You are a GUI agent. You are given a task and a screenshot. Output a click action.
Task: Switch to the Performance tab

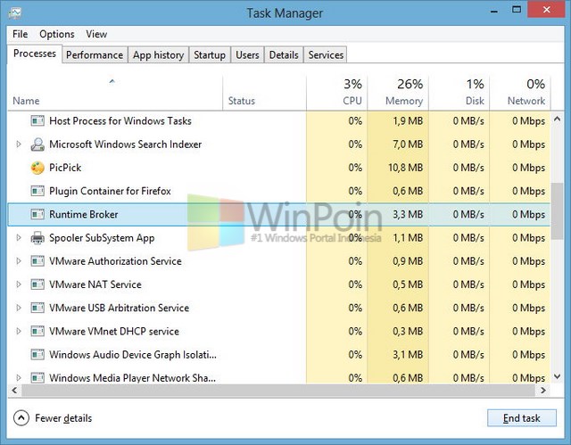pos(95,55)
